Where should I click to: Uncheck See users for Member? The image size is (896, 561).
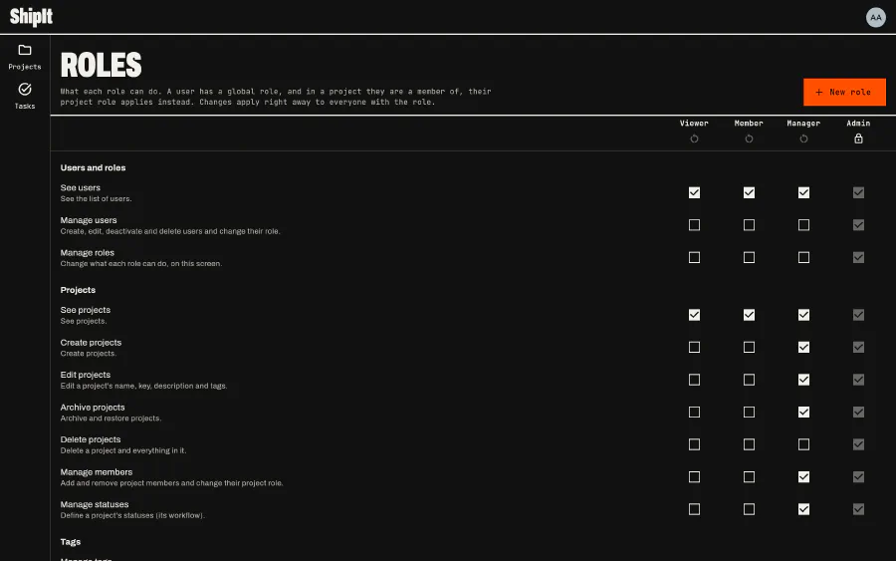point(749,192)
